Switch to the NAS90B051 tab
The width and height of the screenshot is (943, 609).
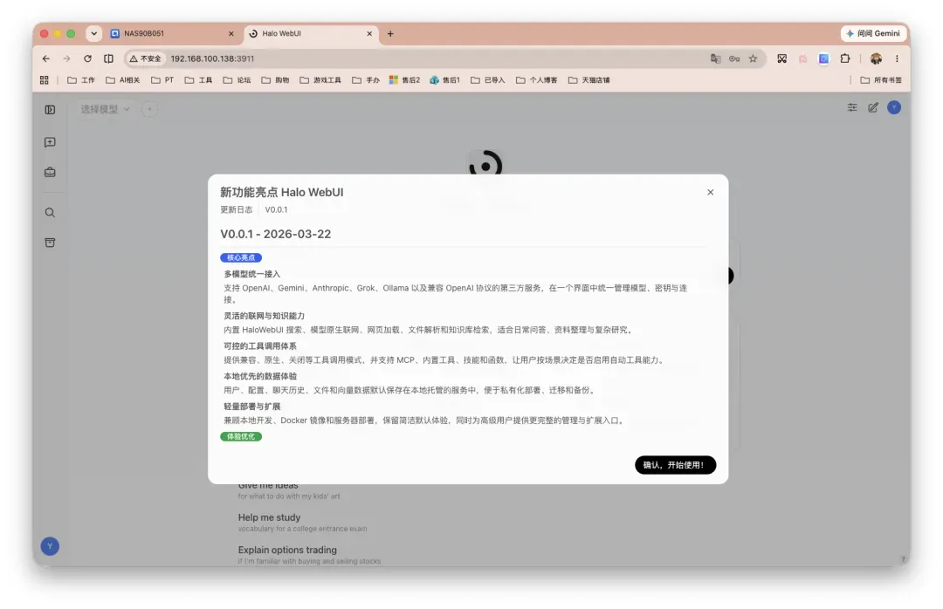(x=169, y=34)
